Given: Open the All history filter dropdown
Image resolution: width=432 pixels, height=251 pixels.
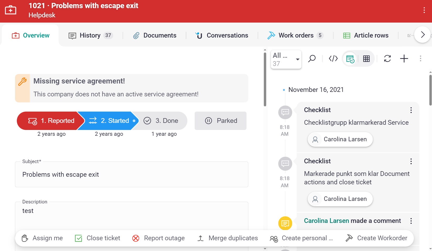Looking at the screenshot, I should 286,60.
